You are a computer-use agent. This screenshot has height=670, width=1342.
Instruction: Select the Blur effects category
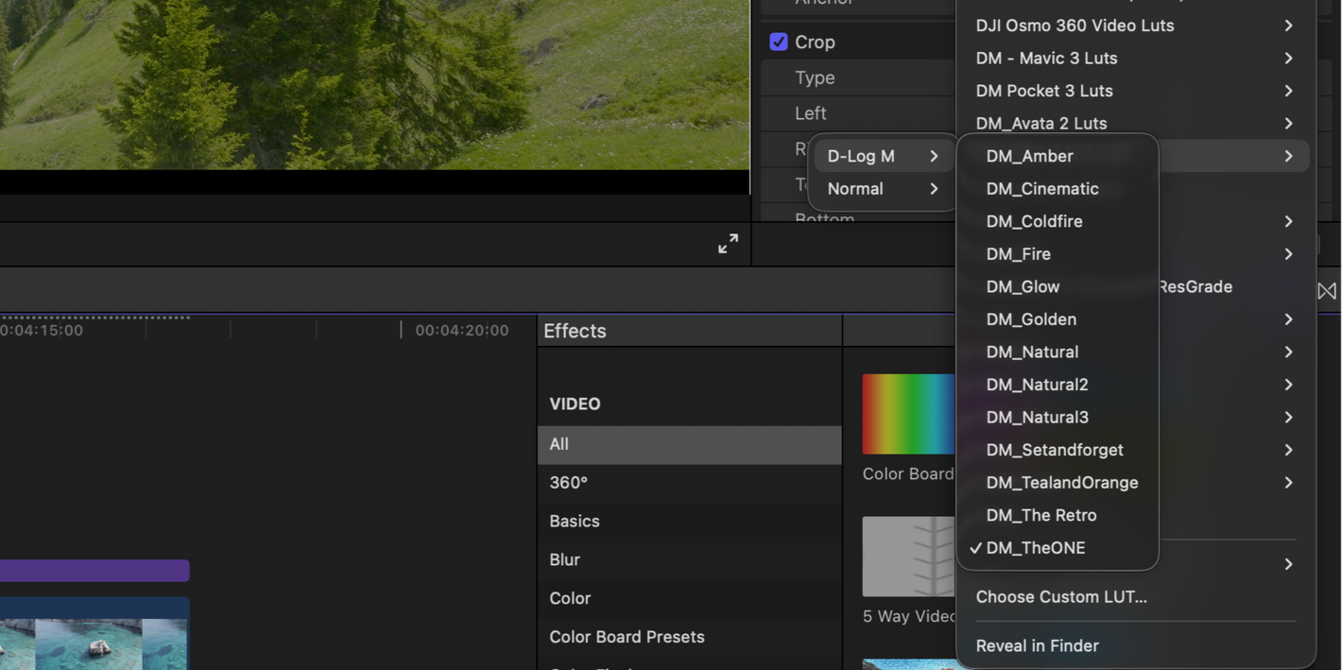coord(564,559)
